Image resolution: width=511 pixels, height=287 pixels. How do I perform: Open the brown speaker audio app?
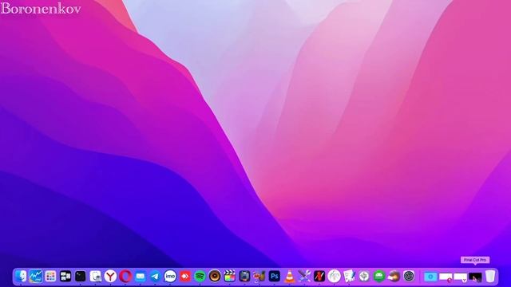215,277
